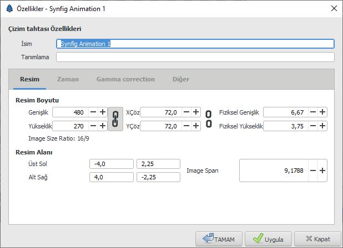The image size is (343, 248).
Task: Switch to the Diğer tab
Action: point(181,79)
